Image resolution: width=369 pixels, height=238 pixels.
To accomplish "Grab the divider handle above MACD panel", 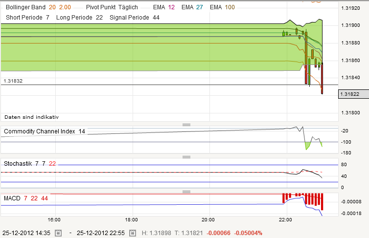I will (186, 192).
